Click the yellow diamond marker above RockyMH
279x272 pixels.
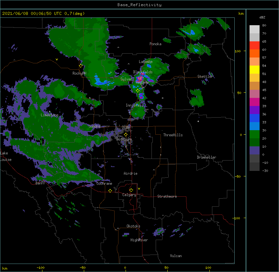pyautogui.click(x=81, y=66)
